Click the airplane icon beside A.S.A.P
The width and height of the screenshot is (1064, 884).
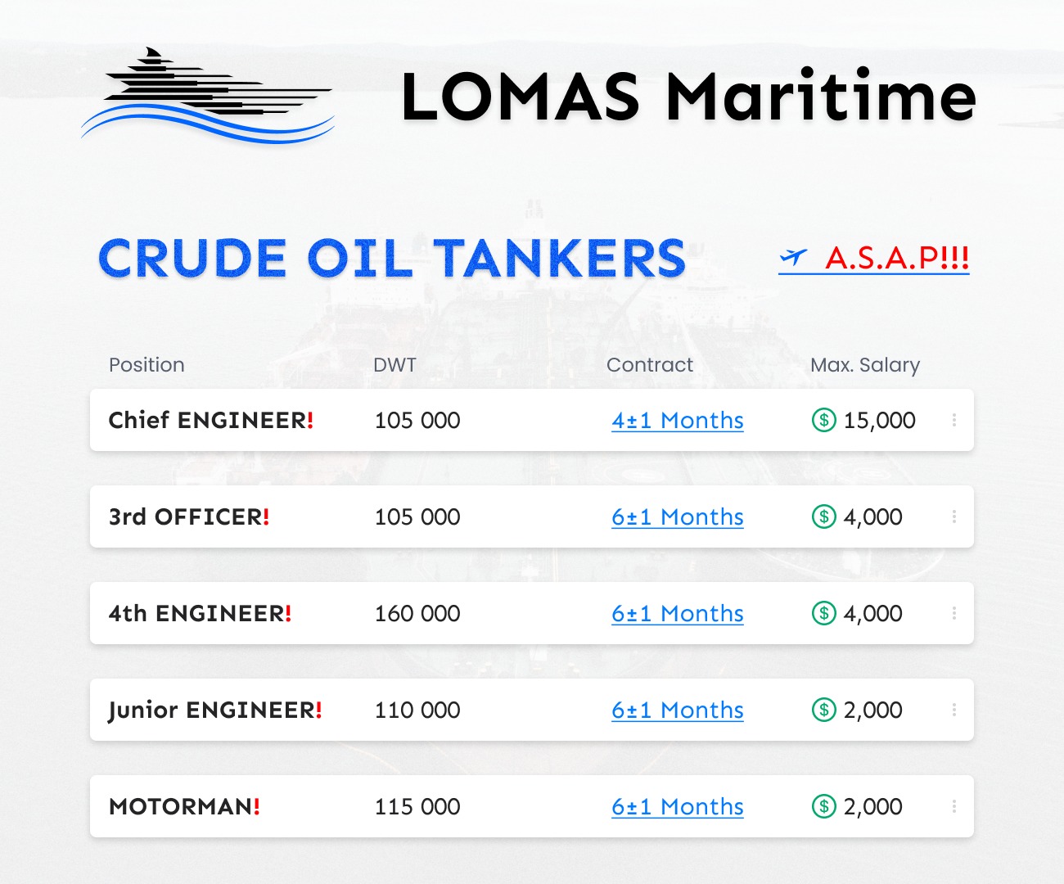click(x=793, y=258)
